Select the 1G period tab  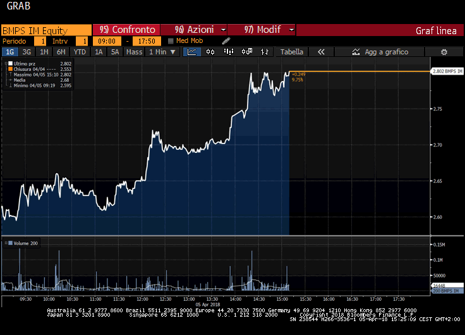pos(9,52)
